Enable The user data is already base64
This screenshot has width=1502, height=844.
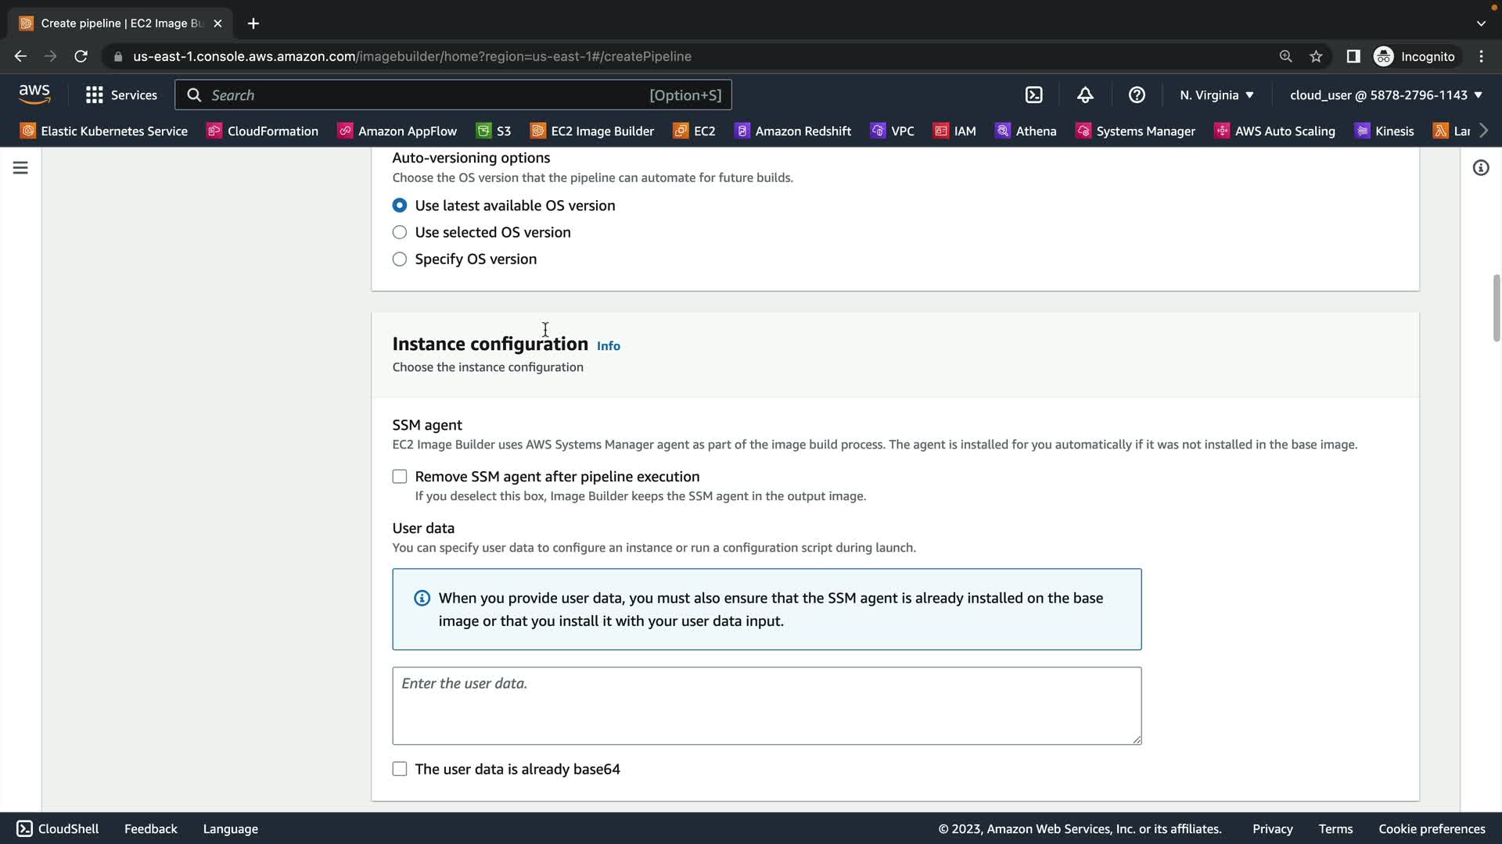click(400, 769)
